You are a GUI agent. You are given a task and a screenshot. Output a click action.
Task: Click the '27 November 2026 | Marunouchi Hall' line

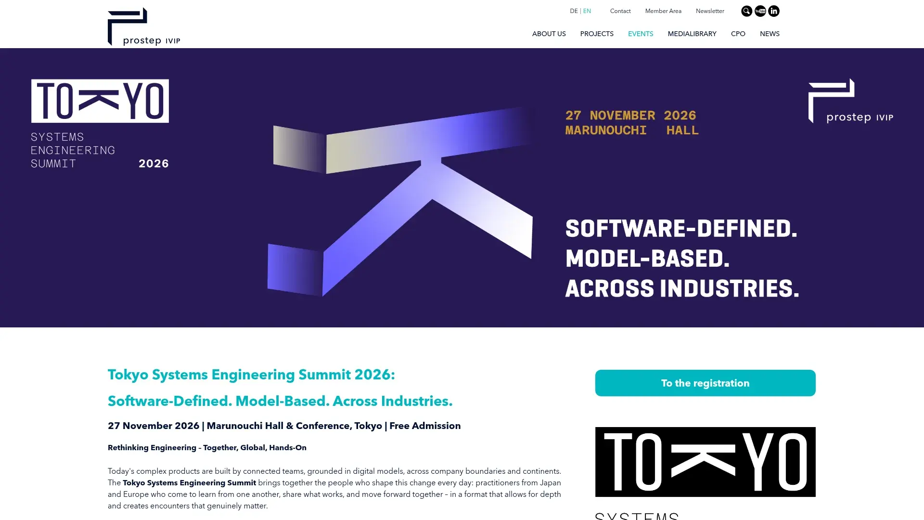[x=284, y=426]
